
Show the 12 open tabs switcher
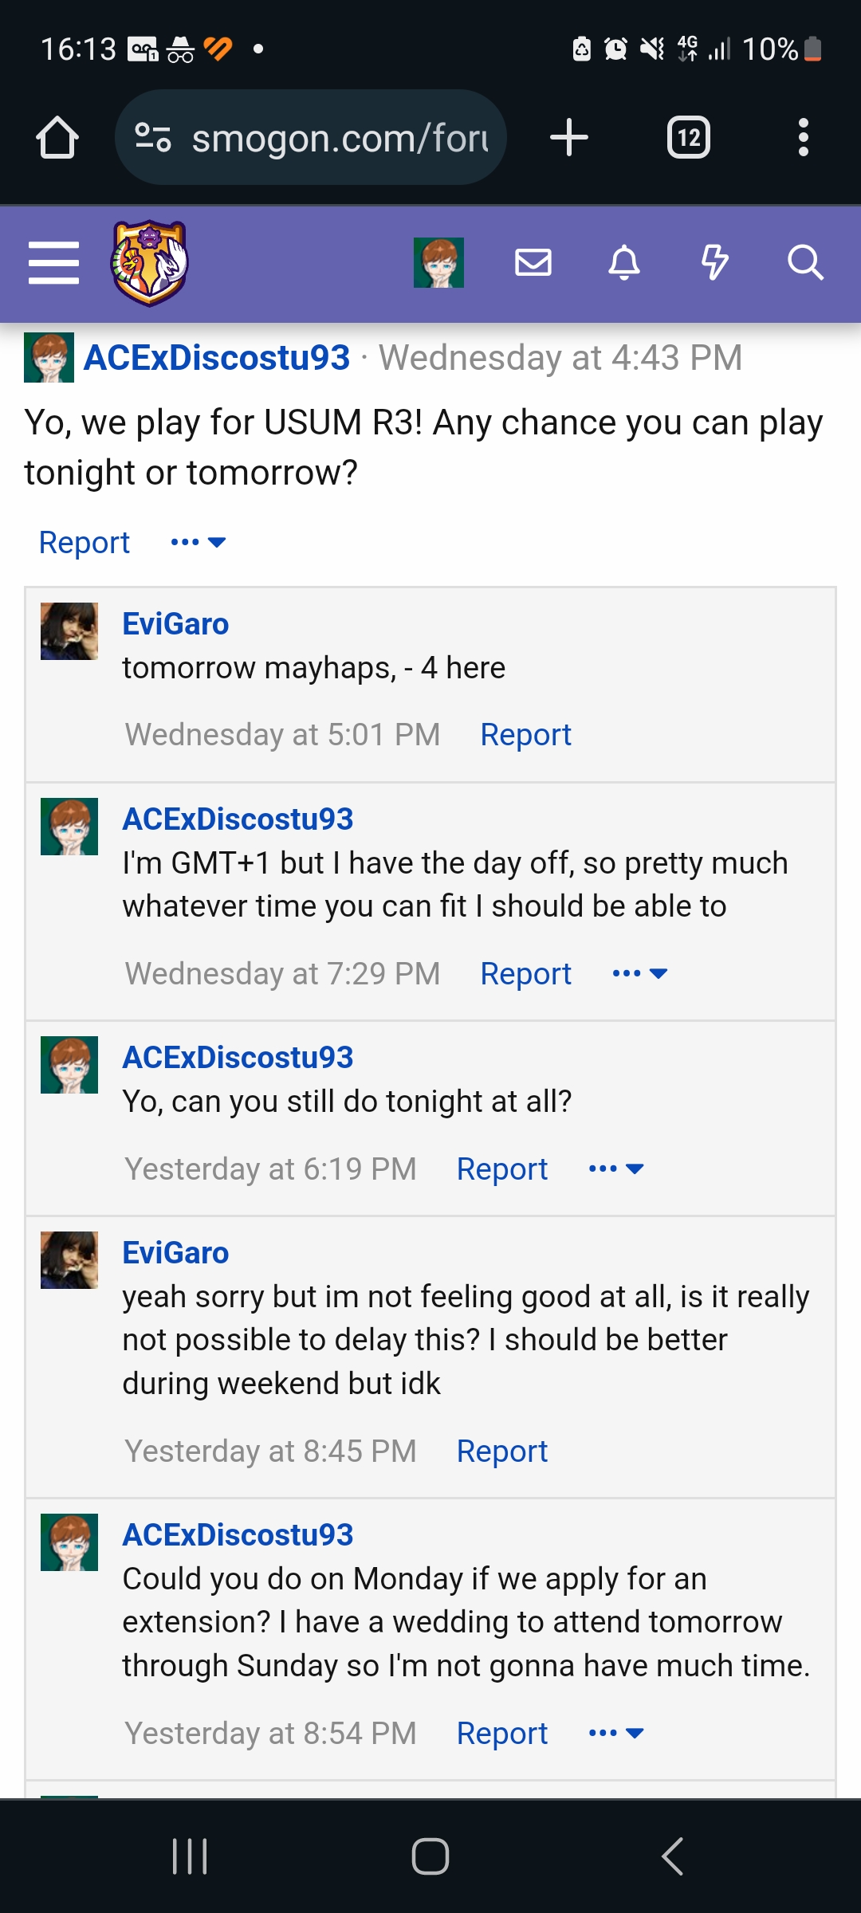point(688,138)
